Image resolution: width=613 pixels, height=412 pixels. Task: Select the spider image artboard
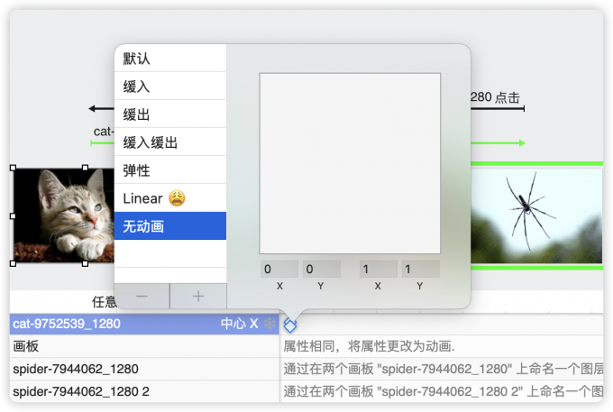pos(536,215)
